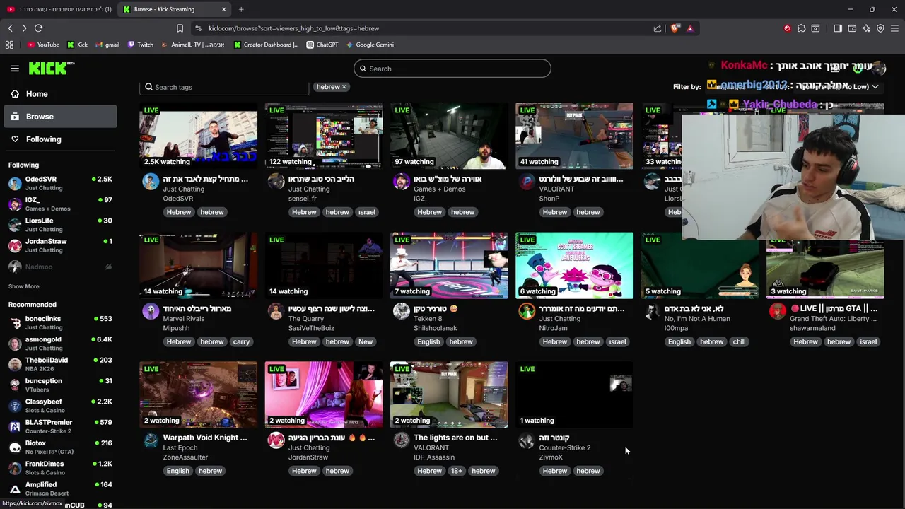The image size is (905, 509).
Task: Open Google Gemini bookmark
Action: coord(370,45)
